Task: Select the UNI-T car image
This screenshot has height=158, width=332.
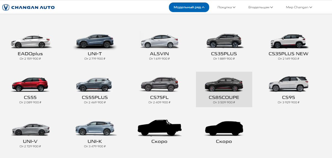Action: (x=95, y=41)
